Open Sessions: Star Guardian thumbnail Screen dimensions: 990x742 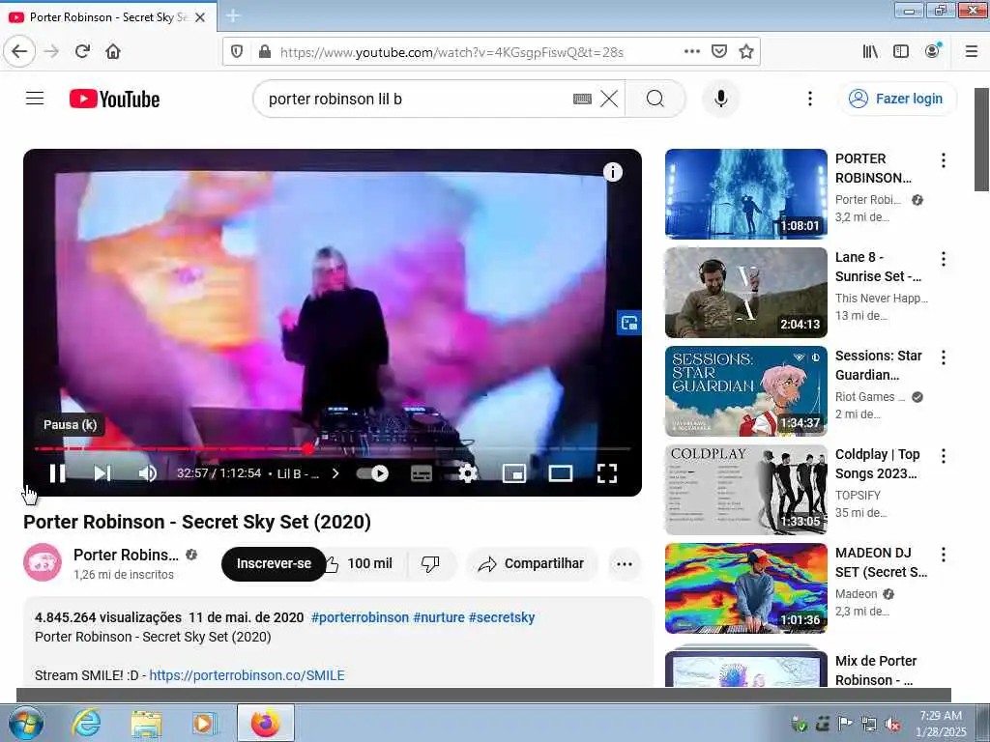click(745, 390)
